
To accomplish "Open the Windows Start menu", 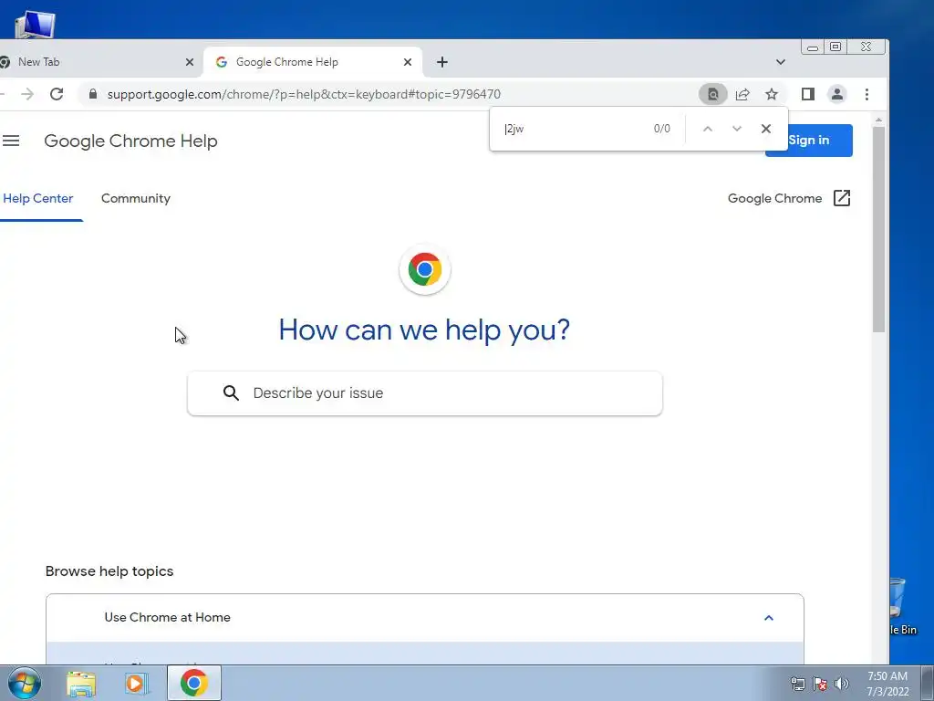I will click(24, 683).
